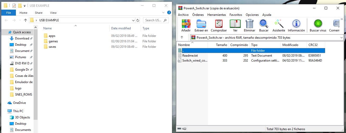The height and width of the screenshot is (133, 346).
Task: Sort WinRAR list by Tamaño column
Action: (218, 45)
